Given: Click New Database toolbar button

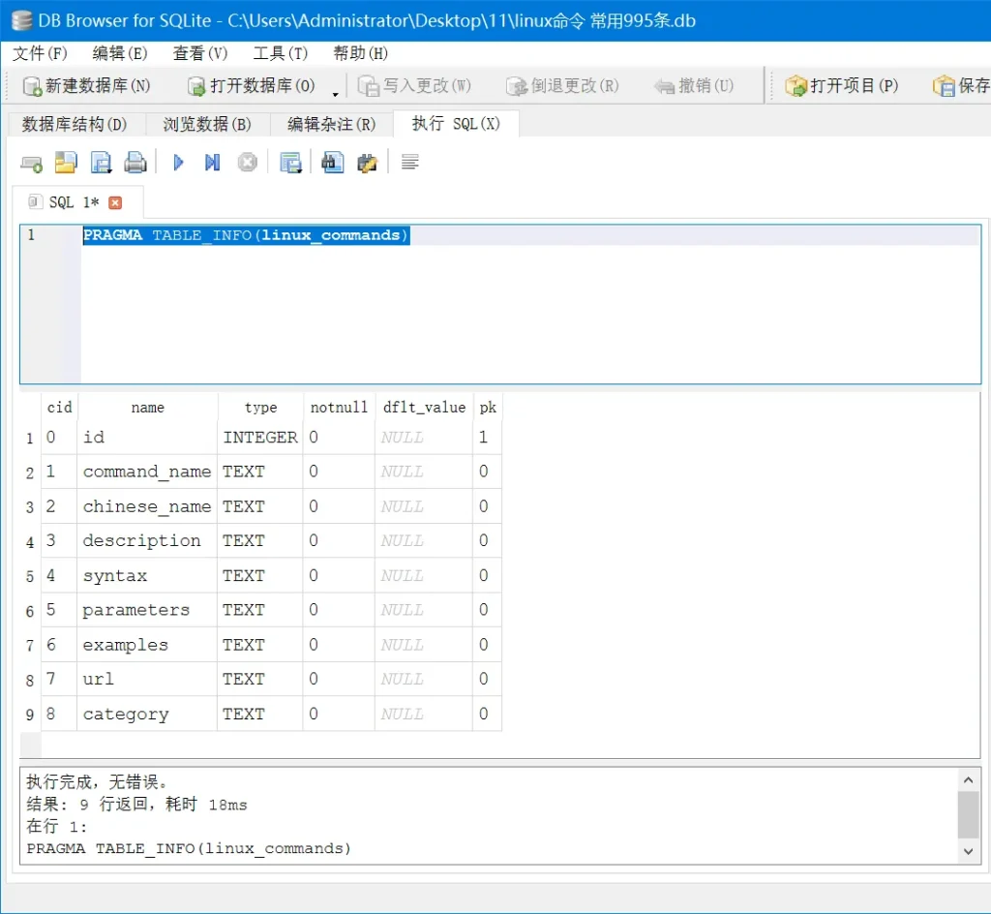Looking at the screenshot, I should 86,86.
